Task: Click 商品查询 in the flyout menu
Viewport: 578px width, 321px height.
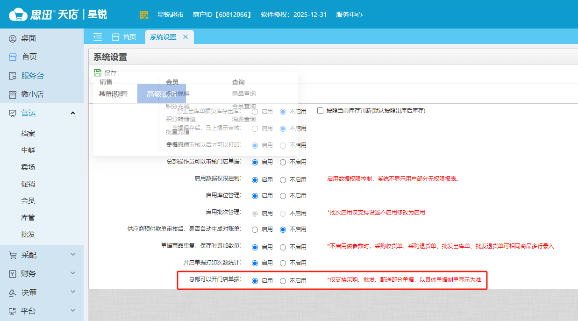Action: (244, 94)
